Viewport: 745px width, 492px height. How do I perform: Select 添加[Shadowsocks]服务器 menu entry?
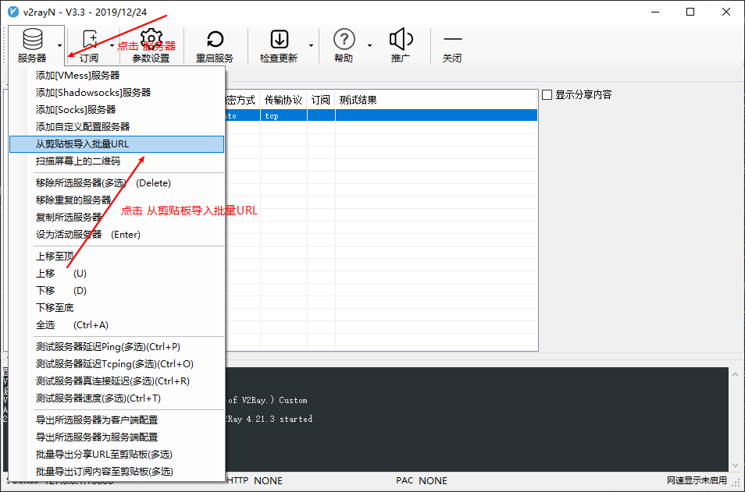click(117, 93)
